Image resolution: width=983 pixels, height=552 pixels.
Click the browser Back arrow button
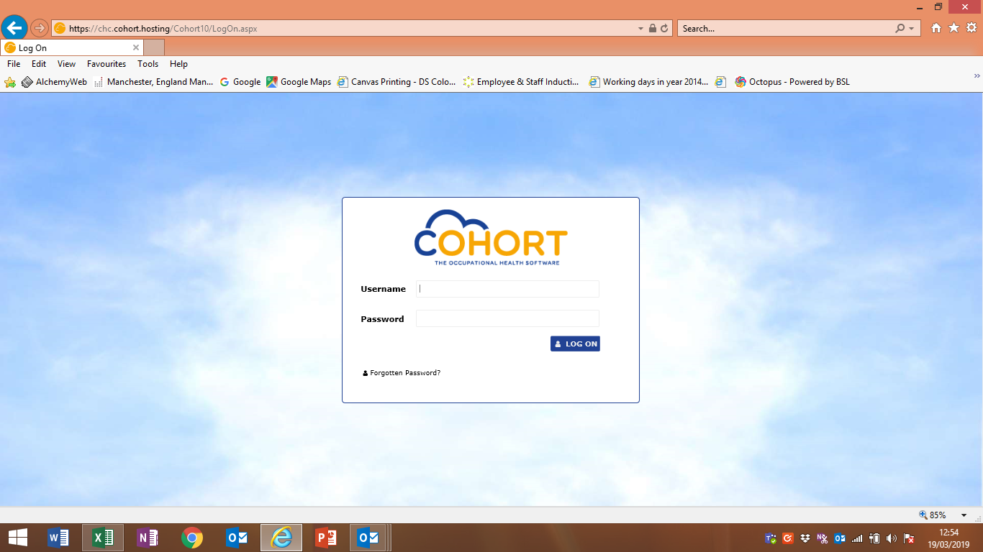click(x=14, y=28)
